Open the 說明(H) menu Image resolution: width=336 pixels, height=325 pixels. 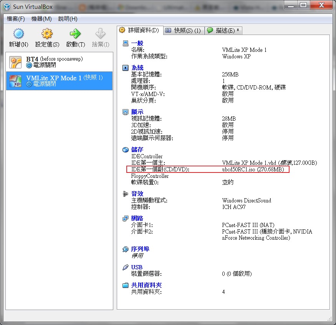click(x=68, y=19)
